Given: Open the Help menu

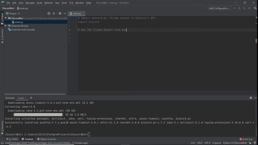Looking at the screenshot, I should (89, 3).
